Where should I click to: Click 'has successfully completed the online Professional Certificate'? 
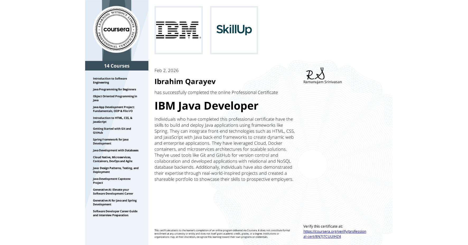216,92
